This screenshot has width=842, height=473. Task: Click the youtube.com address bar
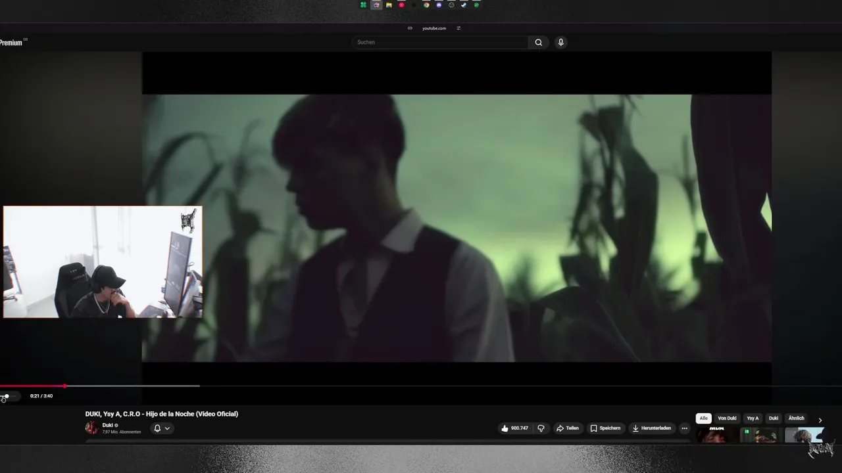point(434,28)
